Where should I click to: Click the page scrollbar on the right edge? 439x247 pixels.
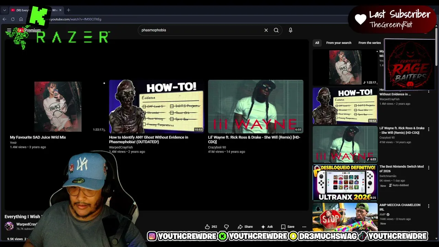(436, 46)
